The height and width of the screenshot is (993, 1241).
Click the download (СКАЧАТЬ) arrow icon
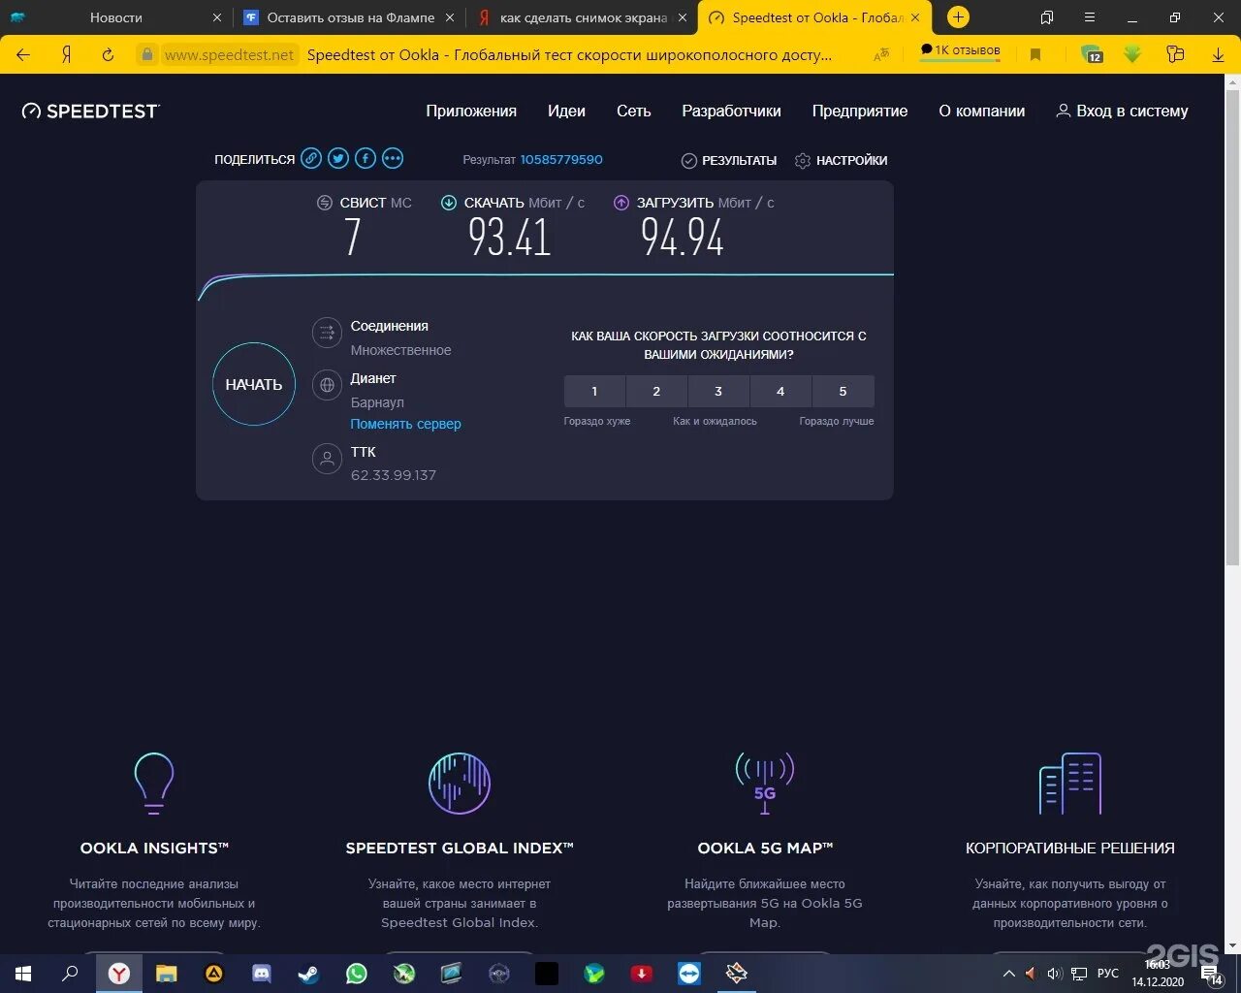449,203
